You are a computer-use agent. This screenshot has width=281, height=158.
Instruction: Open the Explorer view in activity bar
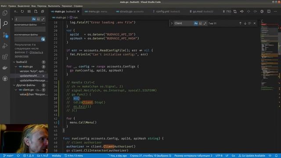click(5, 13)
